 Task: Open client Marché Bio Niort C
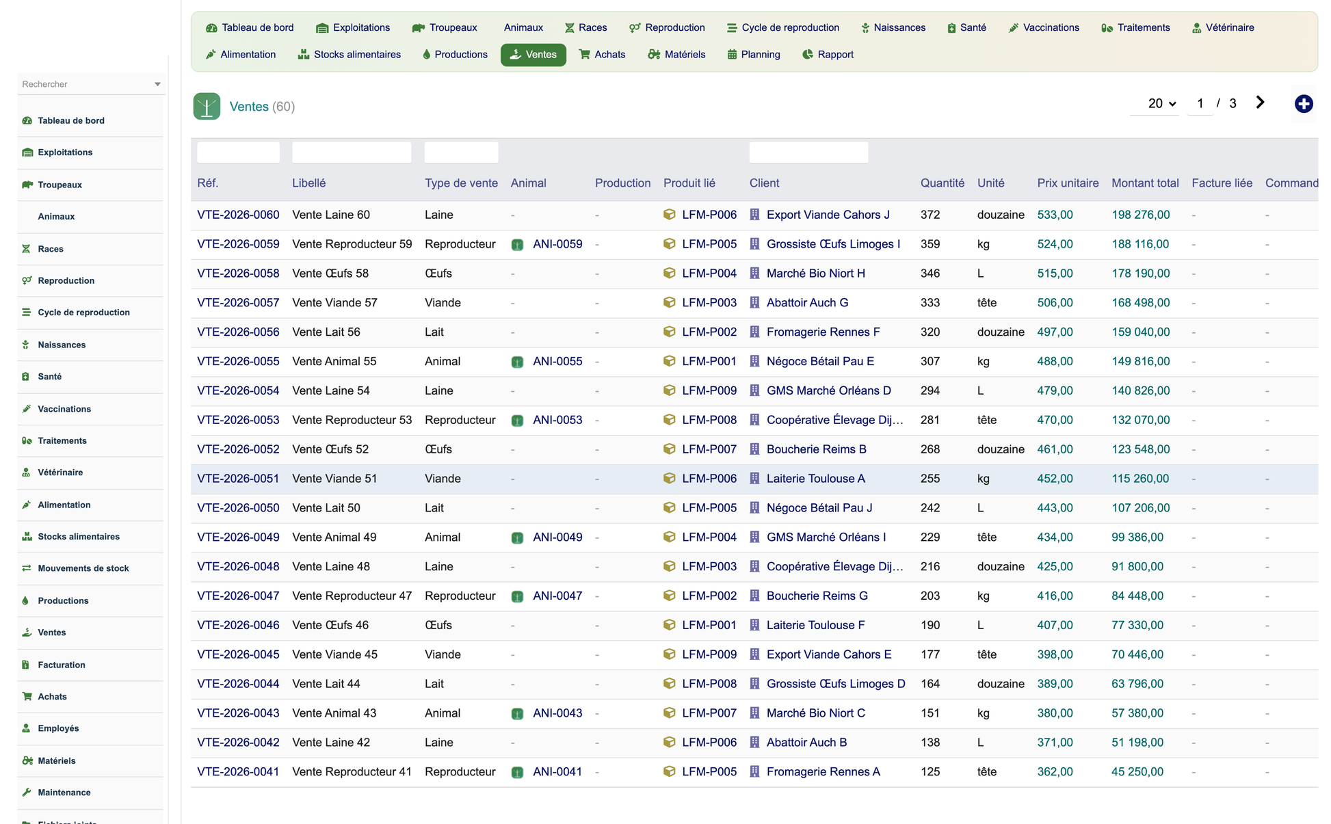[x=815, y=713]
